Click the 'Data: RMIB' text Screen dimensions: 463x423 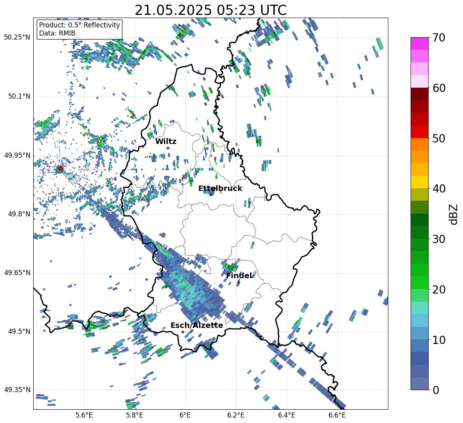(57, 33)
